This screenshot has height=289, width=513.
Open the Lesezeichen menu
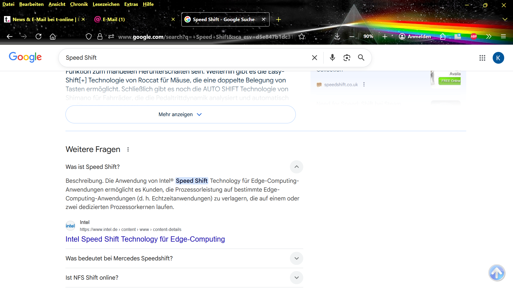coord(106,4)
